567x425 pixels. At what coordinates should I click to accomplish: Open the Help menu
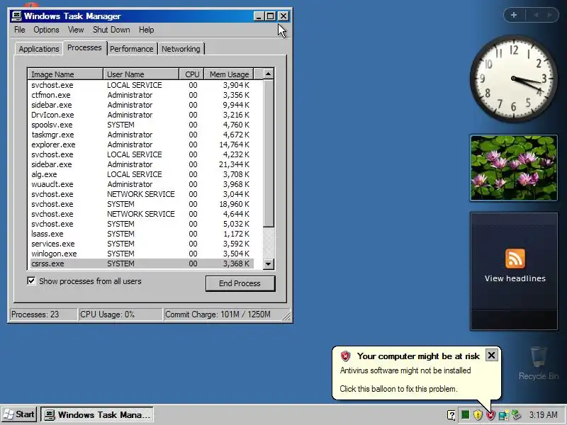tap(146, 30)
